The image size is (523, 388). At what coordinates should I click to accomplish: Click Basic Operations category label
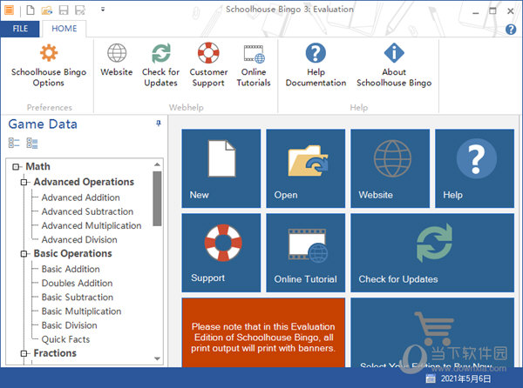tap(72, 253)
